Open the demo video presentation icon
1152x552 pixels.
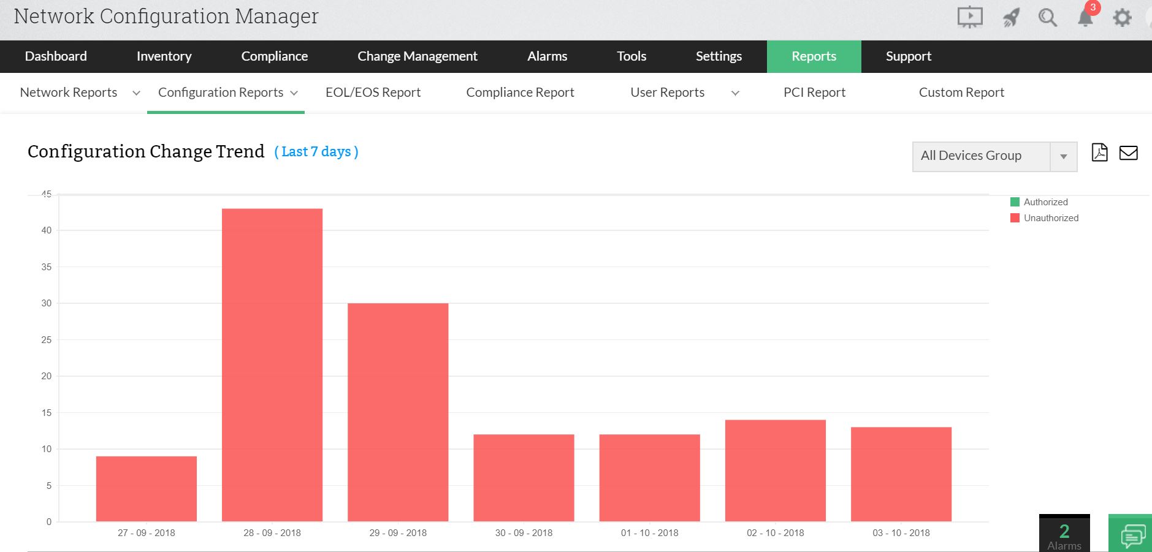[x=970, y=17]
